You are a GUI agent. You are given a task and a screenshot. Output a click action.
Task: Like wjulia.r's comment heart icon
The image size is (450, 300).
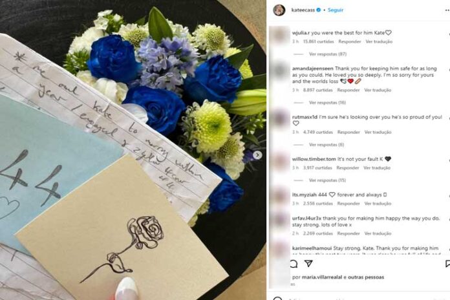click(x=448, y=34)
